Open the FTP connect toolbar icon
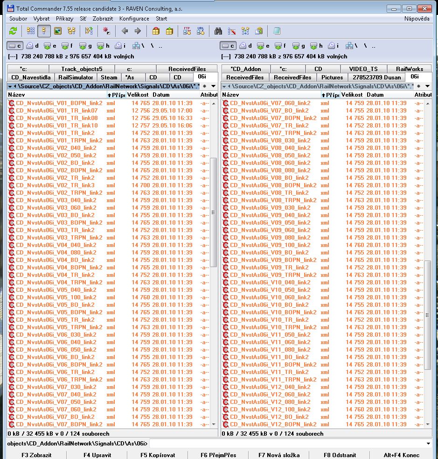Image resolution: width=438 pixels, height=459 pixels. click(x=187, y=31)
